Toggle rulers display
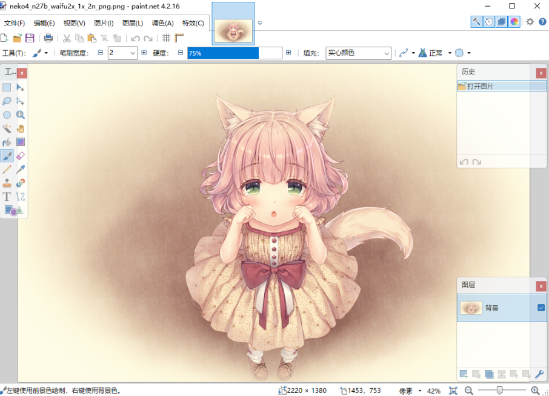This screenshot has width=549, height=396. [x=179, y=38]
